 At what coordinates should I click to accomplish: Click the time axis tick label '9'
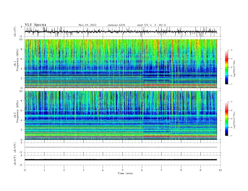[x=200, y=170]
